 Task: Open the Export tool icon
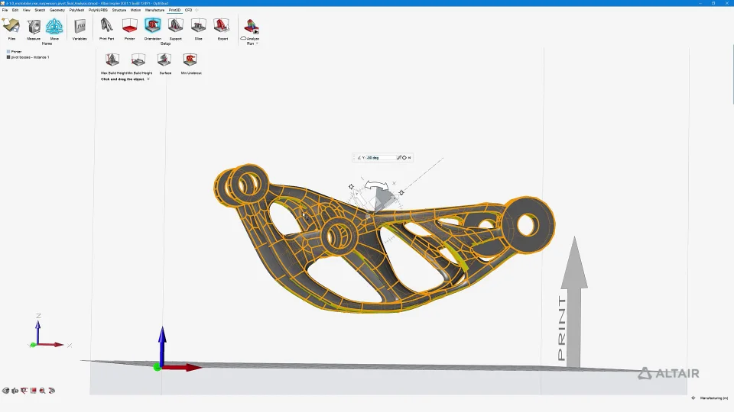click(x=222, y=27)
